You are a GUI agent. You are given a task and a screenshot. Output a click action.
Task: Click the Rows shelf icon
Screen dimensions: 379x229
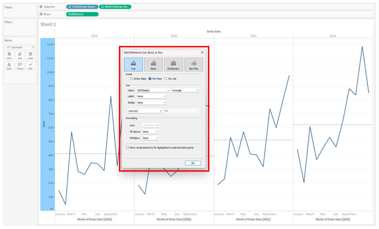(x=41, y=14)
